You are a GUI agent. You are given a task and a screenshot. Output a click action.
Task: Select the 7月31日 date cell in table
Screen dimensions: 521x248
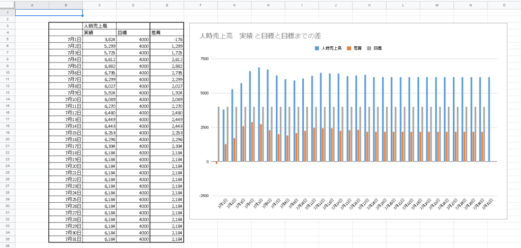pos(66,239)
